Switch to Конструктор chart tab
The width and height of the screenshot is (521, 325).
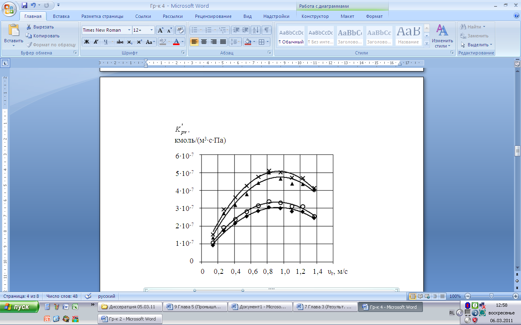(315, 16)
